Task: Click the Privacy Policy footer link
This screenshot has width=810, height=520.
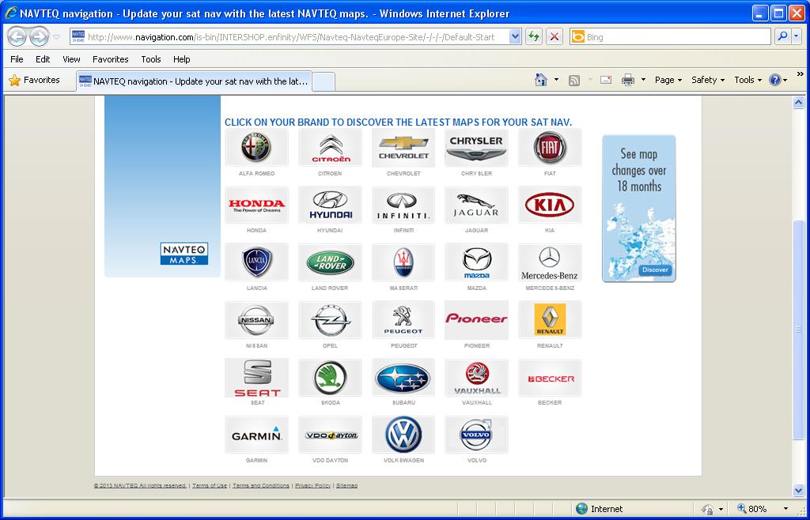Action: [312, 485]
